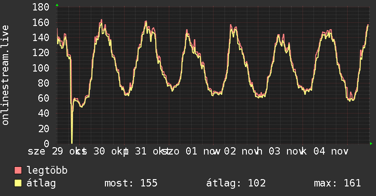Click the green arrow at the x-axis end
The width and height of the screenshot is (376, 196).
(371, 144)
